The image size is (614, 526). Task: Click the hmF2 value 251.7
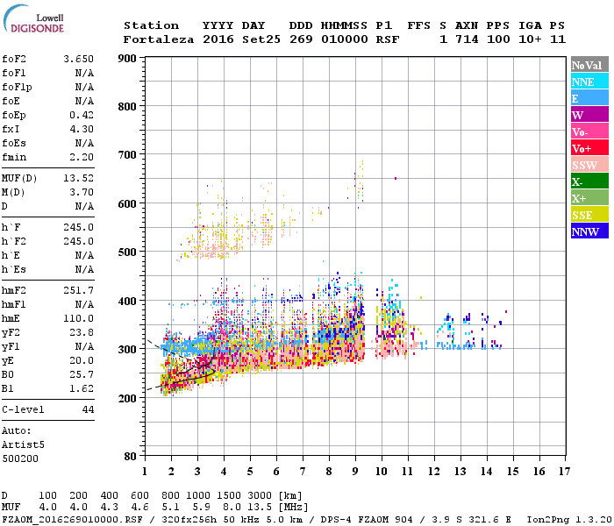(x=79, y=290)
